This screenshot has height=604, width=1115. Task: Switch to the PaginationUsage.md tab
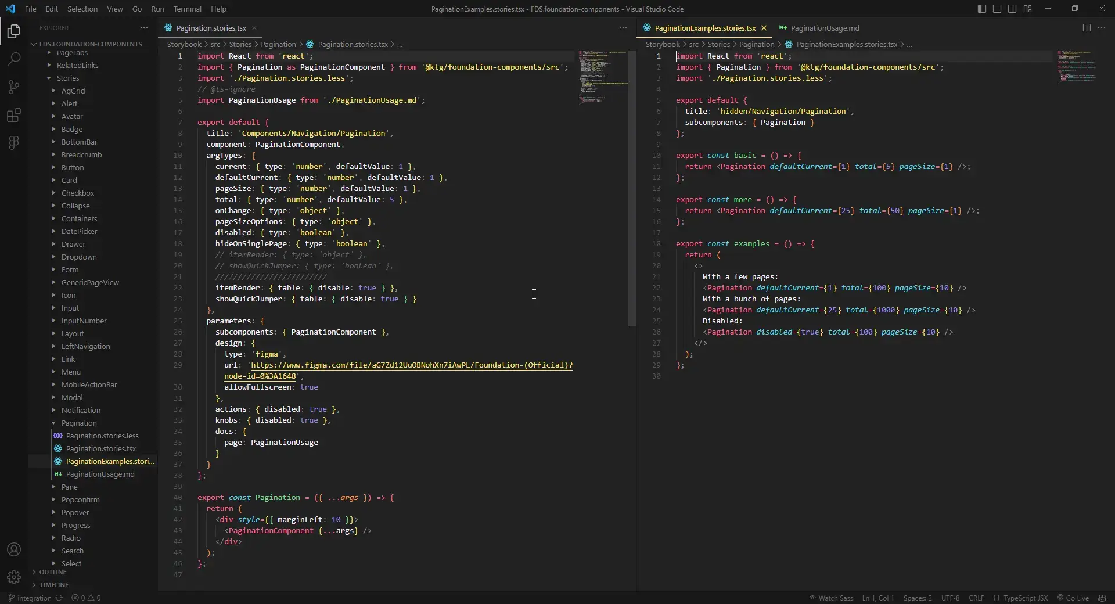click(825, 28)
